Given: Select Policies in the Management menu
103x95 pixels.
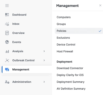Looking at the screenshot, I should [79, 31].
